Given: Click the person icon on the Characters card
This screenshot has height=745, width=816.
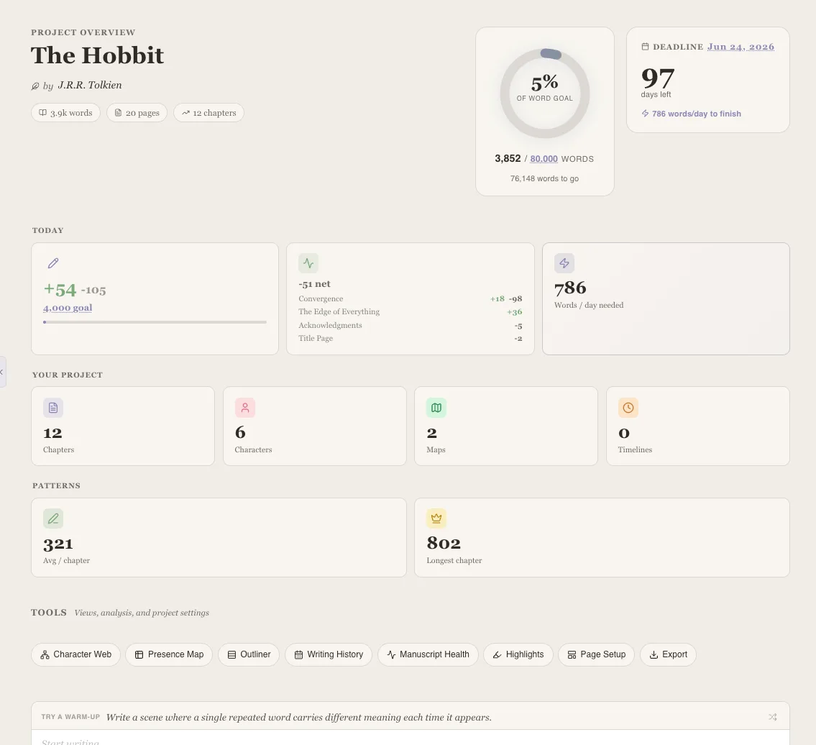Looking at the screenshot, I should [245, 408].
